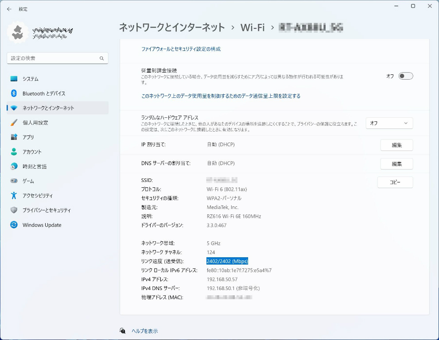Screen dimensions: 439x340
Task: Click the back arrow in title bar
Action: click(x=9, y=9)
